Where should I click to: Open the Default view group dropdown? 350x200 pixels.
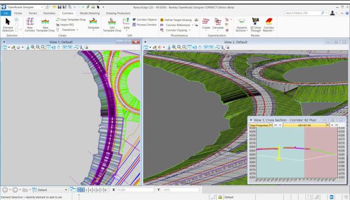[66, 190]
